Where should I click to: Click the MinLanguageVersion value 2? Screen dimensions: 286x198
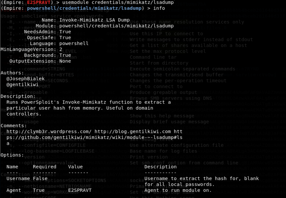point(61,49)
